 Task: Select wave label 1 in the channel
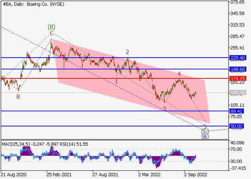116,81
